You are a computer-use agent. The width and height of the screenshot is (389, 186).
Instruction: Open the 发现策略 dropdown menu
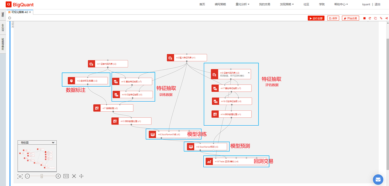(287, 4)
